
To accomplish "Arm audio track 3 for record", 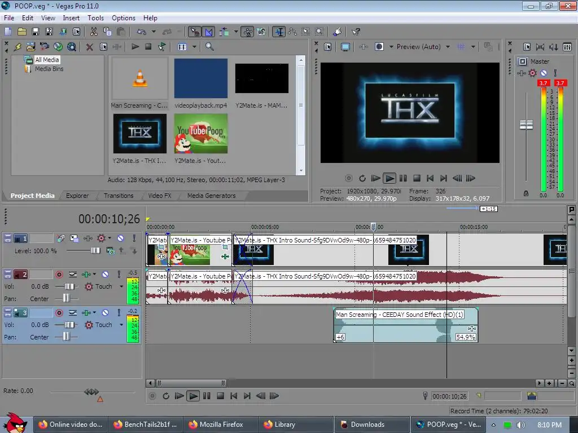I will coord(59,312).
